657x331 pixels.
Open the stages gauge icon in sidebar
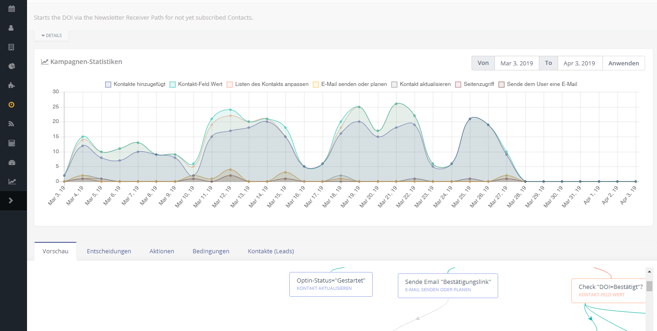pyautogui.click(x=11, y=162)
